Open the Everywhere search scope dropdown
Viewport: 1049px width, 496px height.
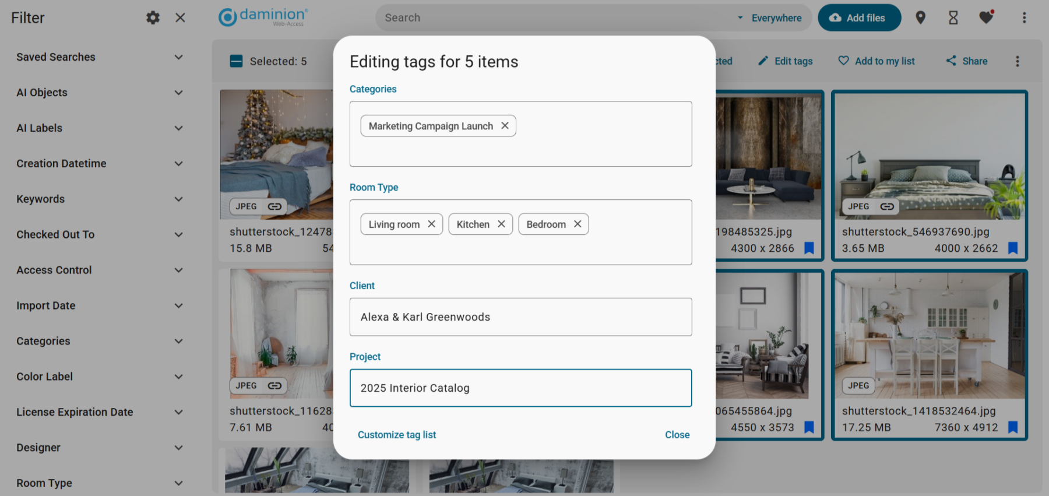click(x=770, y=18)
